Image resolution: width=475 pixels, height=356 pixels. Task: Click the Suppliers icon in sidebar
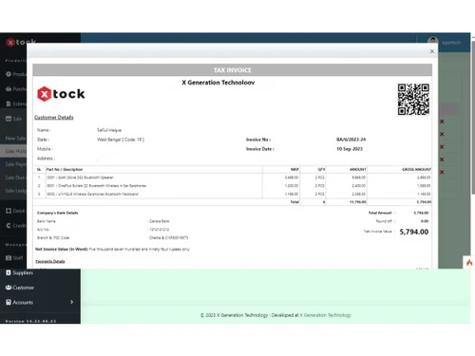pos(9,272)
